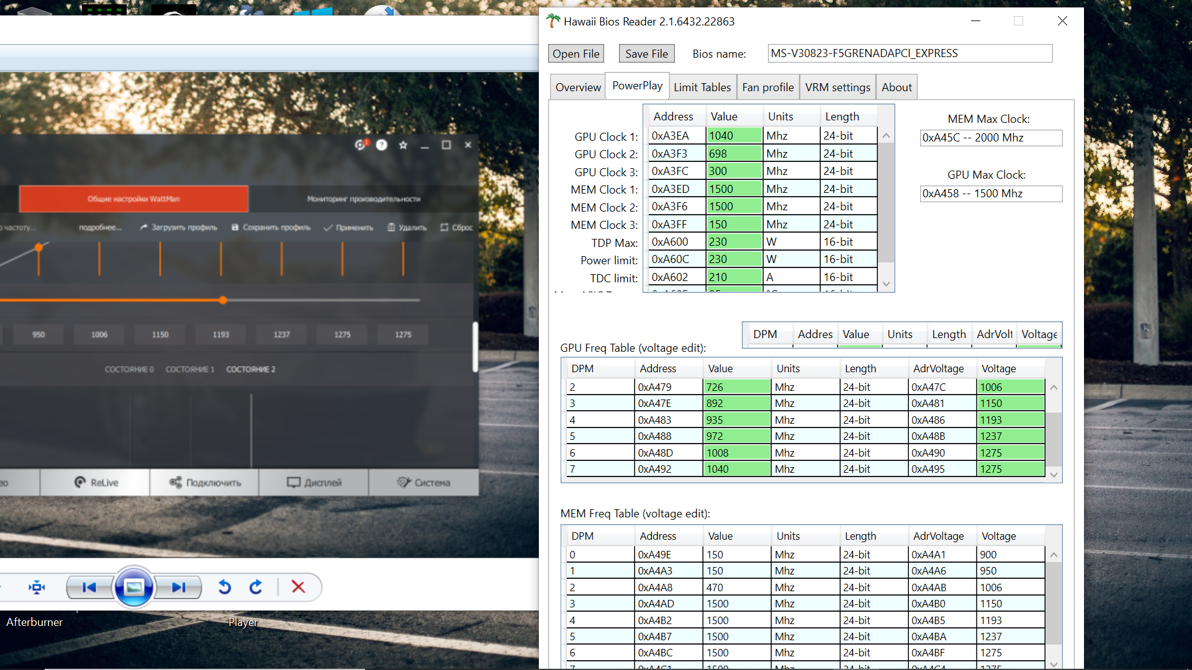
Task: Click the Bios name text field
Action: (x=910, y=53)
